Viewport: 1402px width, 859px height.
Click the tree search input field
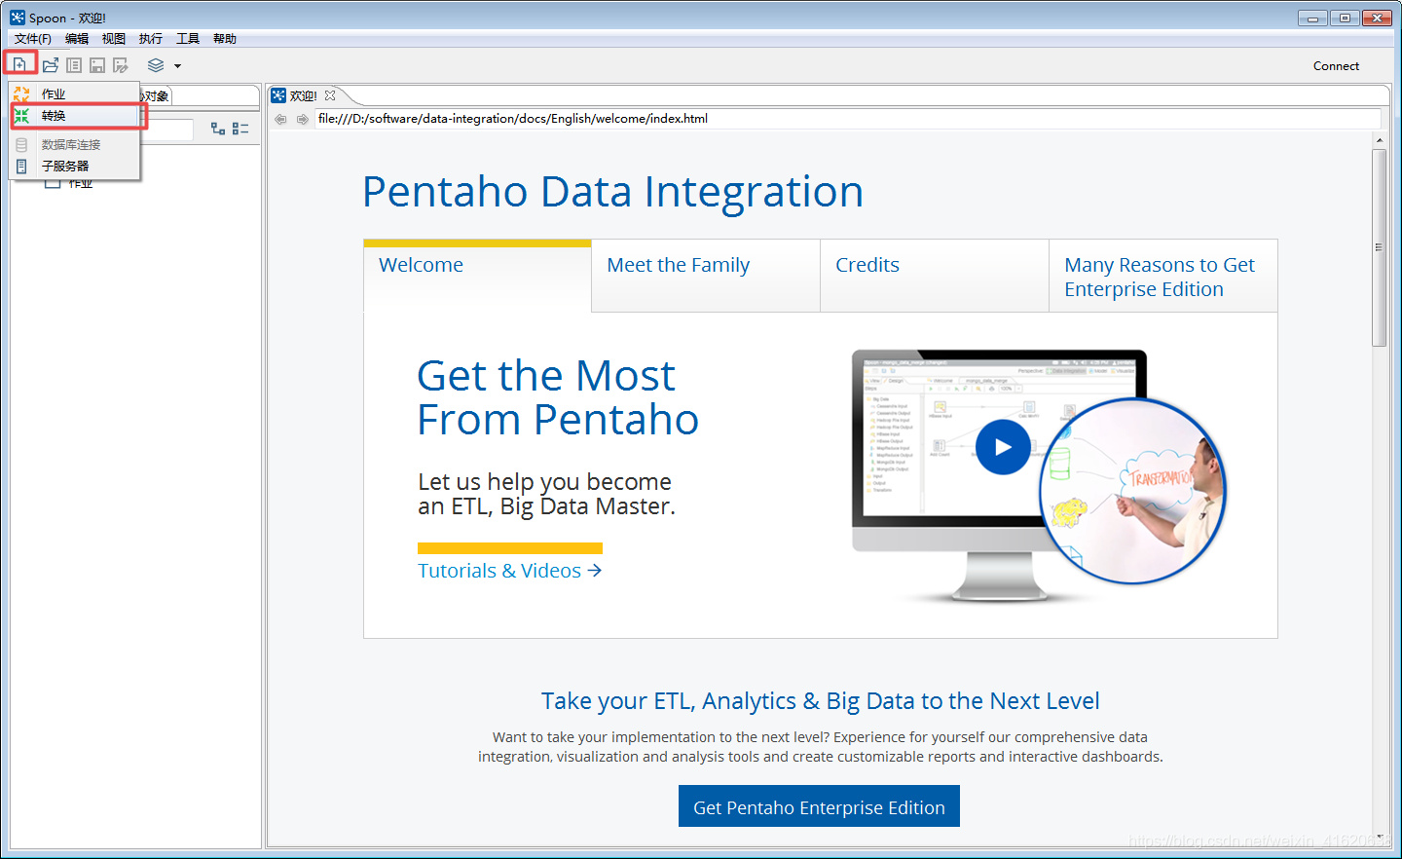coord(167,130)
